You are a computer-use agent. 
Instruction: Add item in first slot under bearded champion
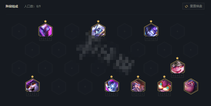134,94
